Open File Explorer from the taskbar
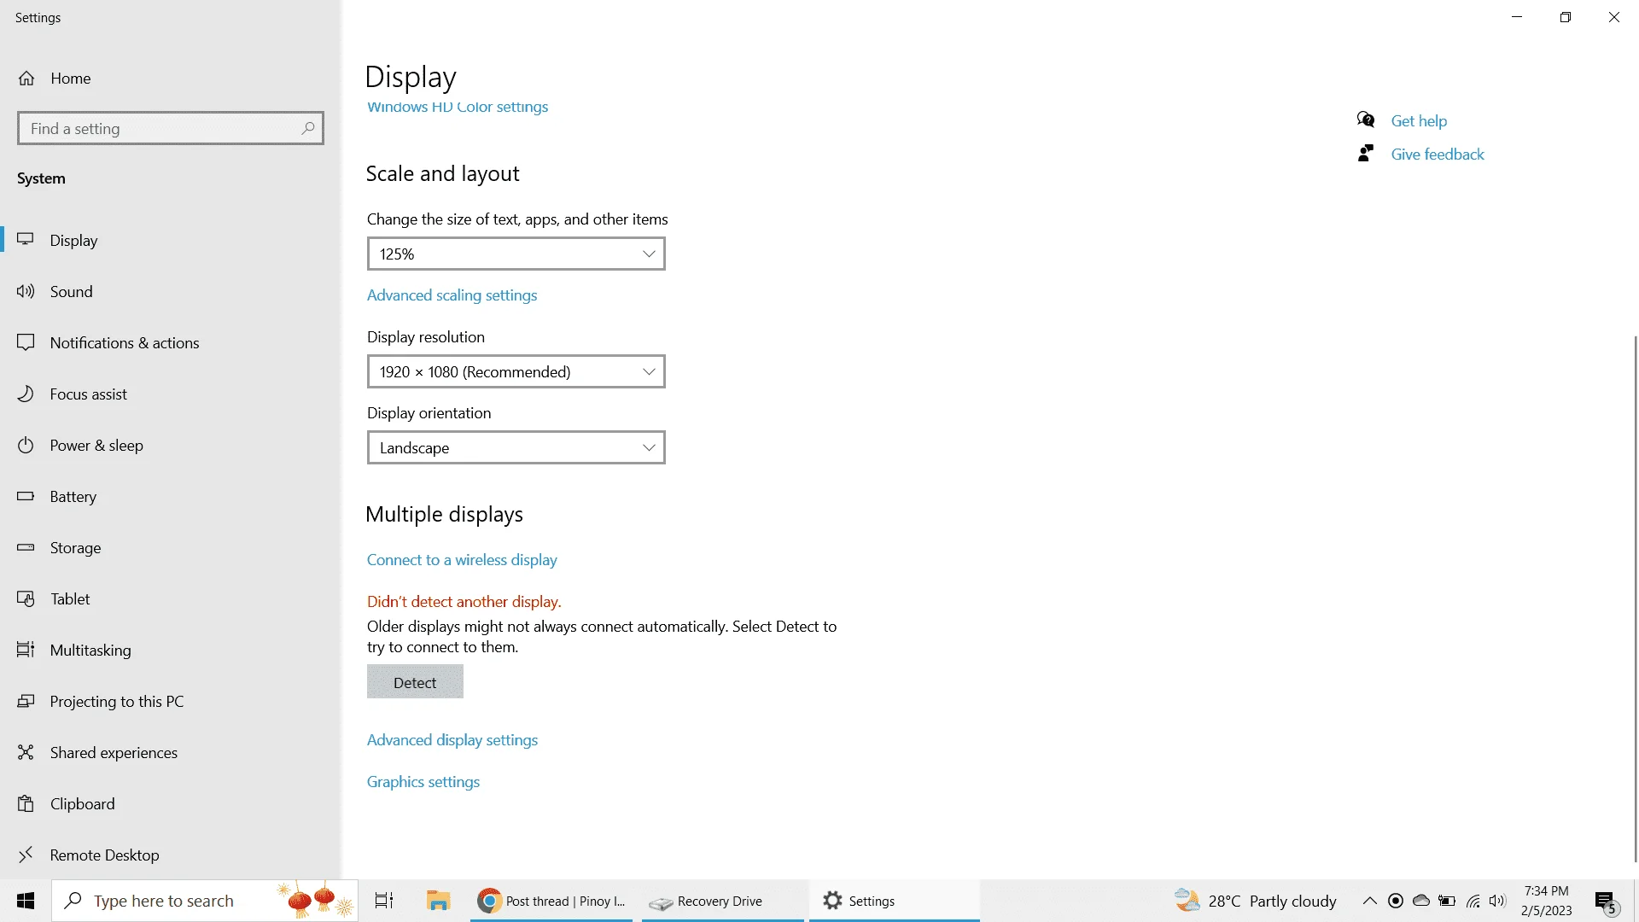This screenshot has width=1639, height=922. click(x=438, y=901)
